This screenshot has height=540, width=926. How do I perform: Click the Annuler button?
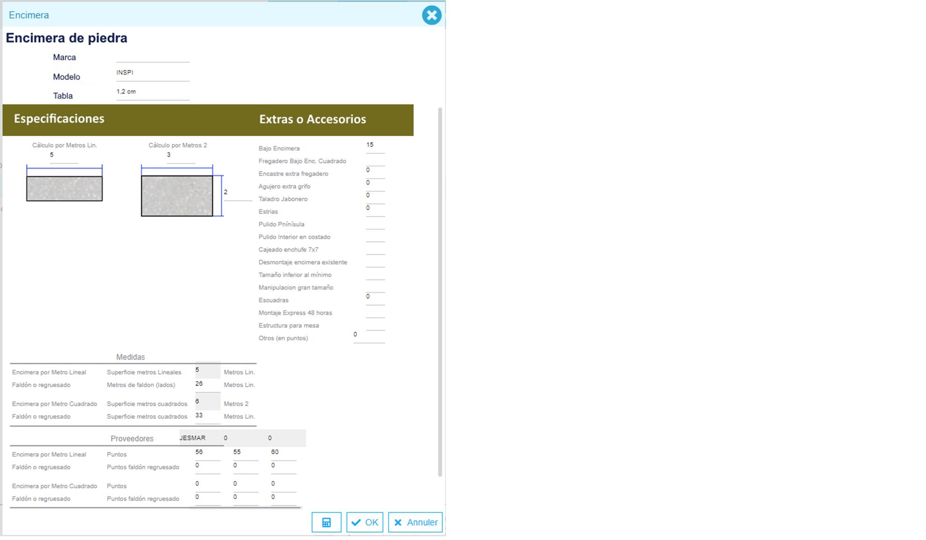coord(415,522)
